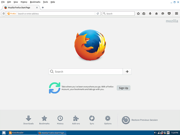
Task: Click the volume speaker tray icon
Action: (x=155, y=133)
